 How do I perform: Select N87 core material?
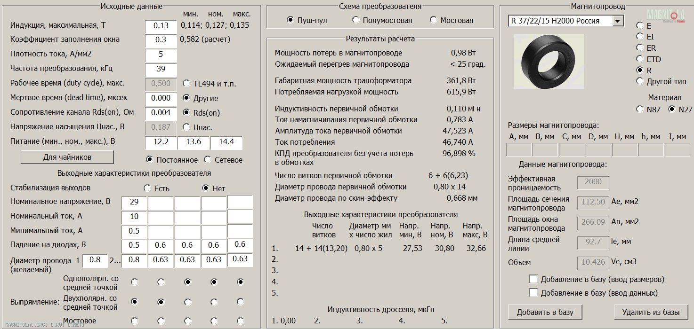click(x=639, y=110)
